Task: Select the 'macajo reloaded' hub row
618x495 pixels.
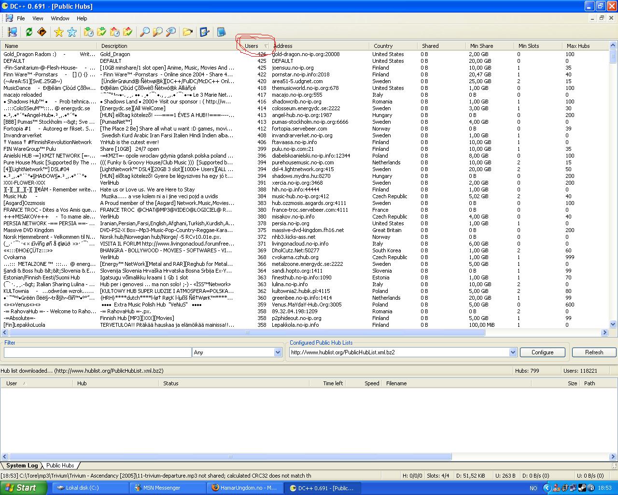Action: pyautogui.click(x=304, y=95)
